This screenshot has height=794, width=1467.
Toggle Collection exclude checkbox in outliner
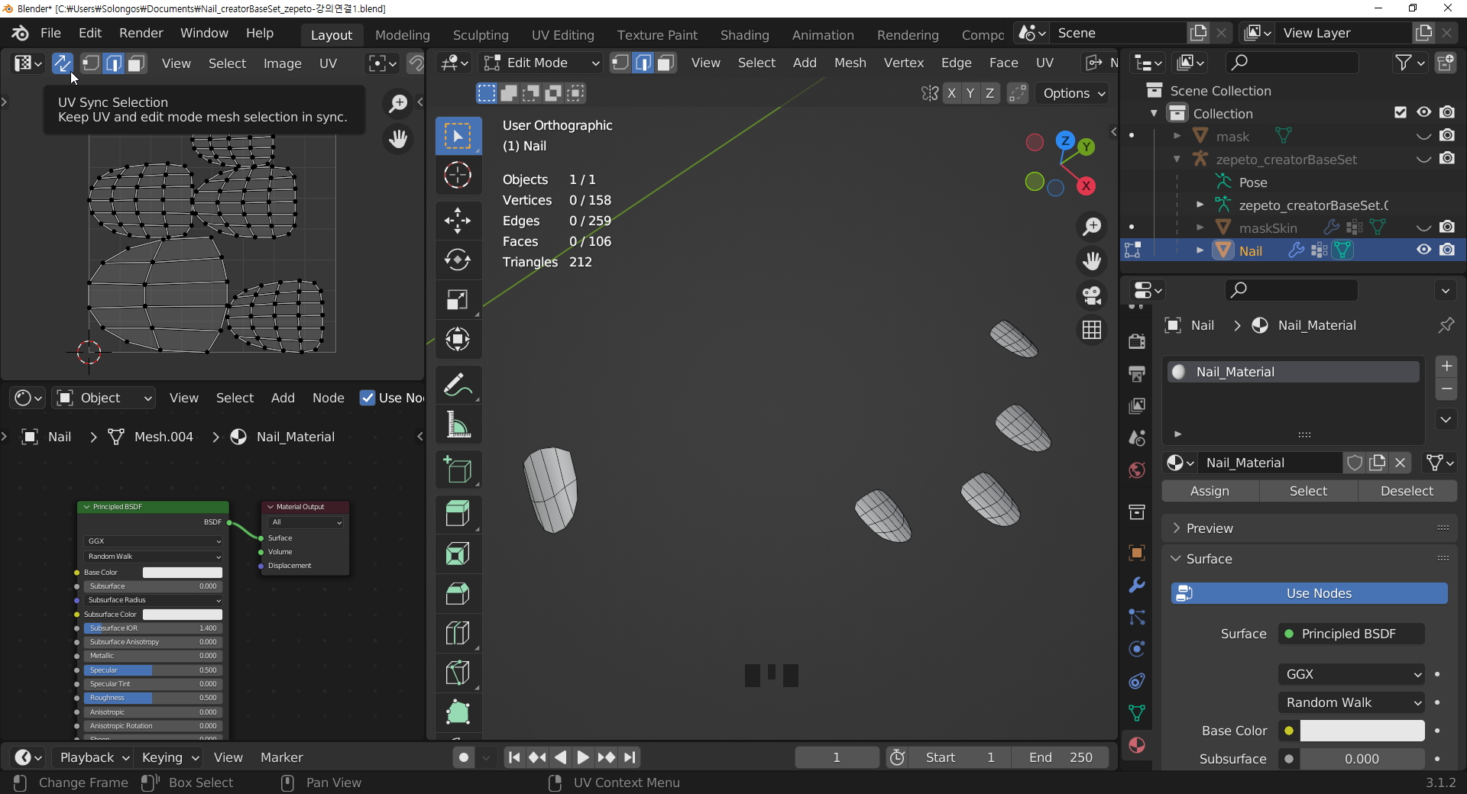click(1401, 113)
